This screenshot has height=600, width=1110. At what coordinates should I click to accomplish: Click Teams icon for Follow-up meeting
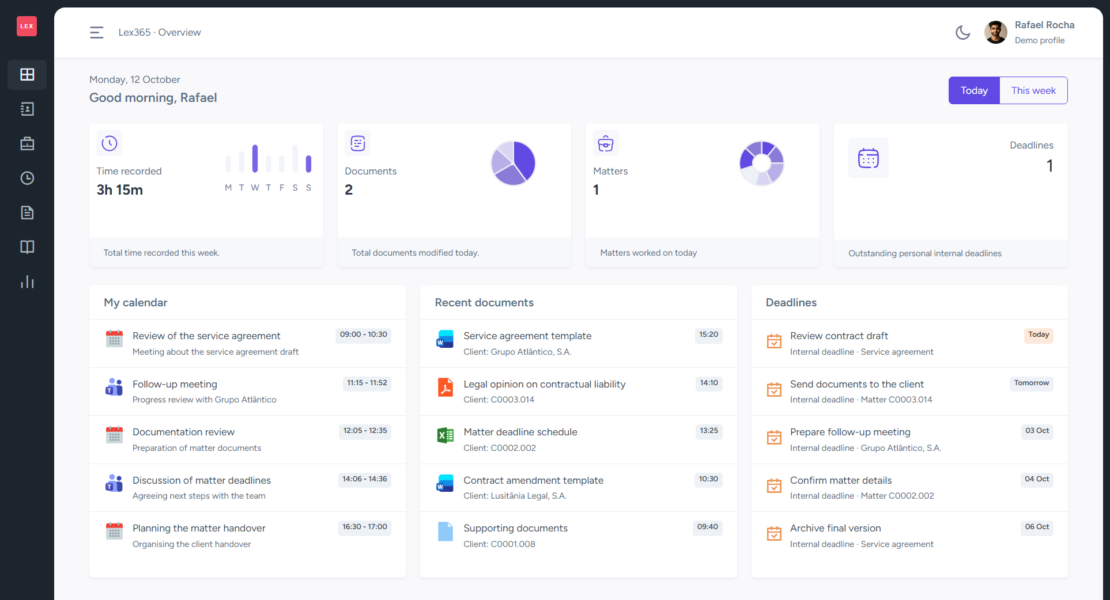(114, 386)
